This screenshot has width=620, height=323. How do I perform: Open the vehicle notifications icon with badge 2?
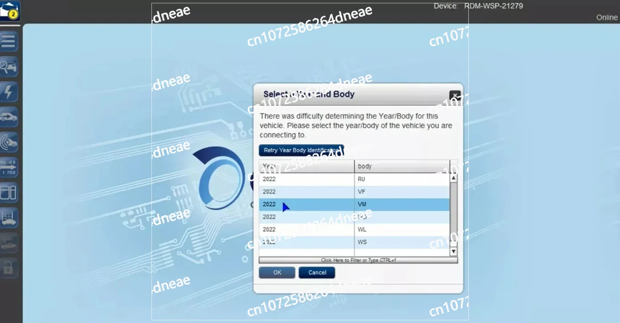10,12
